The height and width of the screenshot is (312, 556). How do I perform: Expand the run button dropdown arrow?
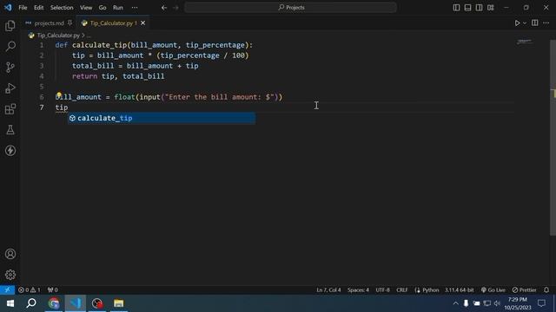coord(525,23)
